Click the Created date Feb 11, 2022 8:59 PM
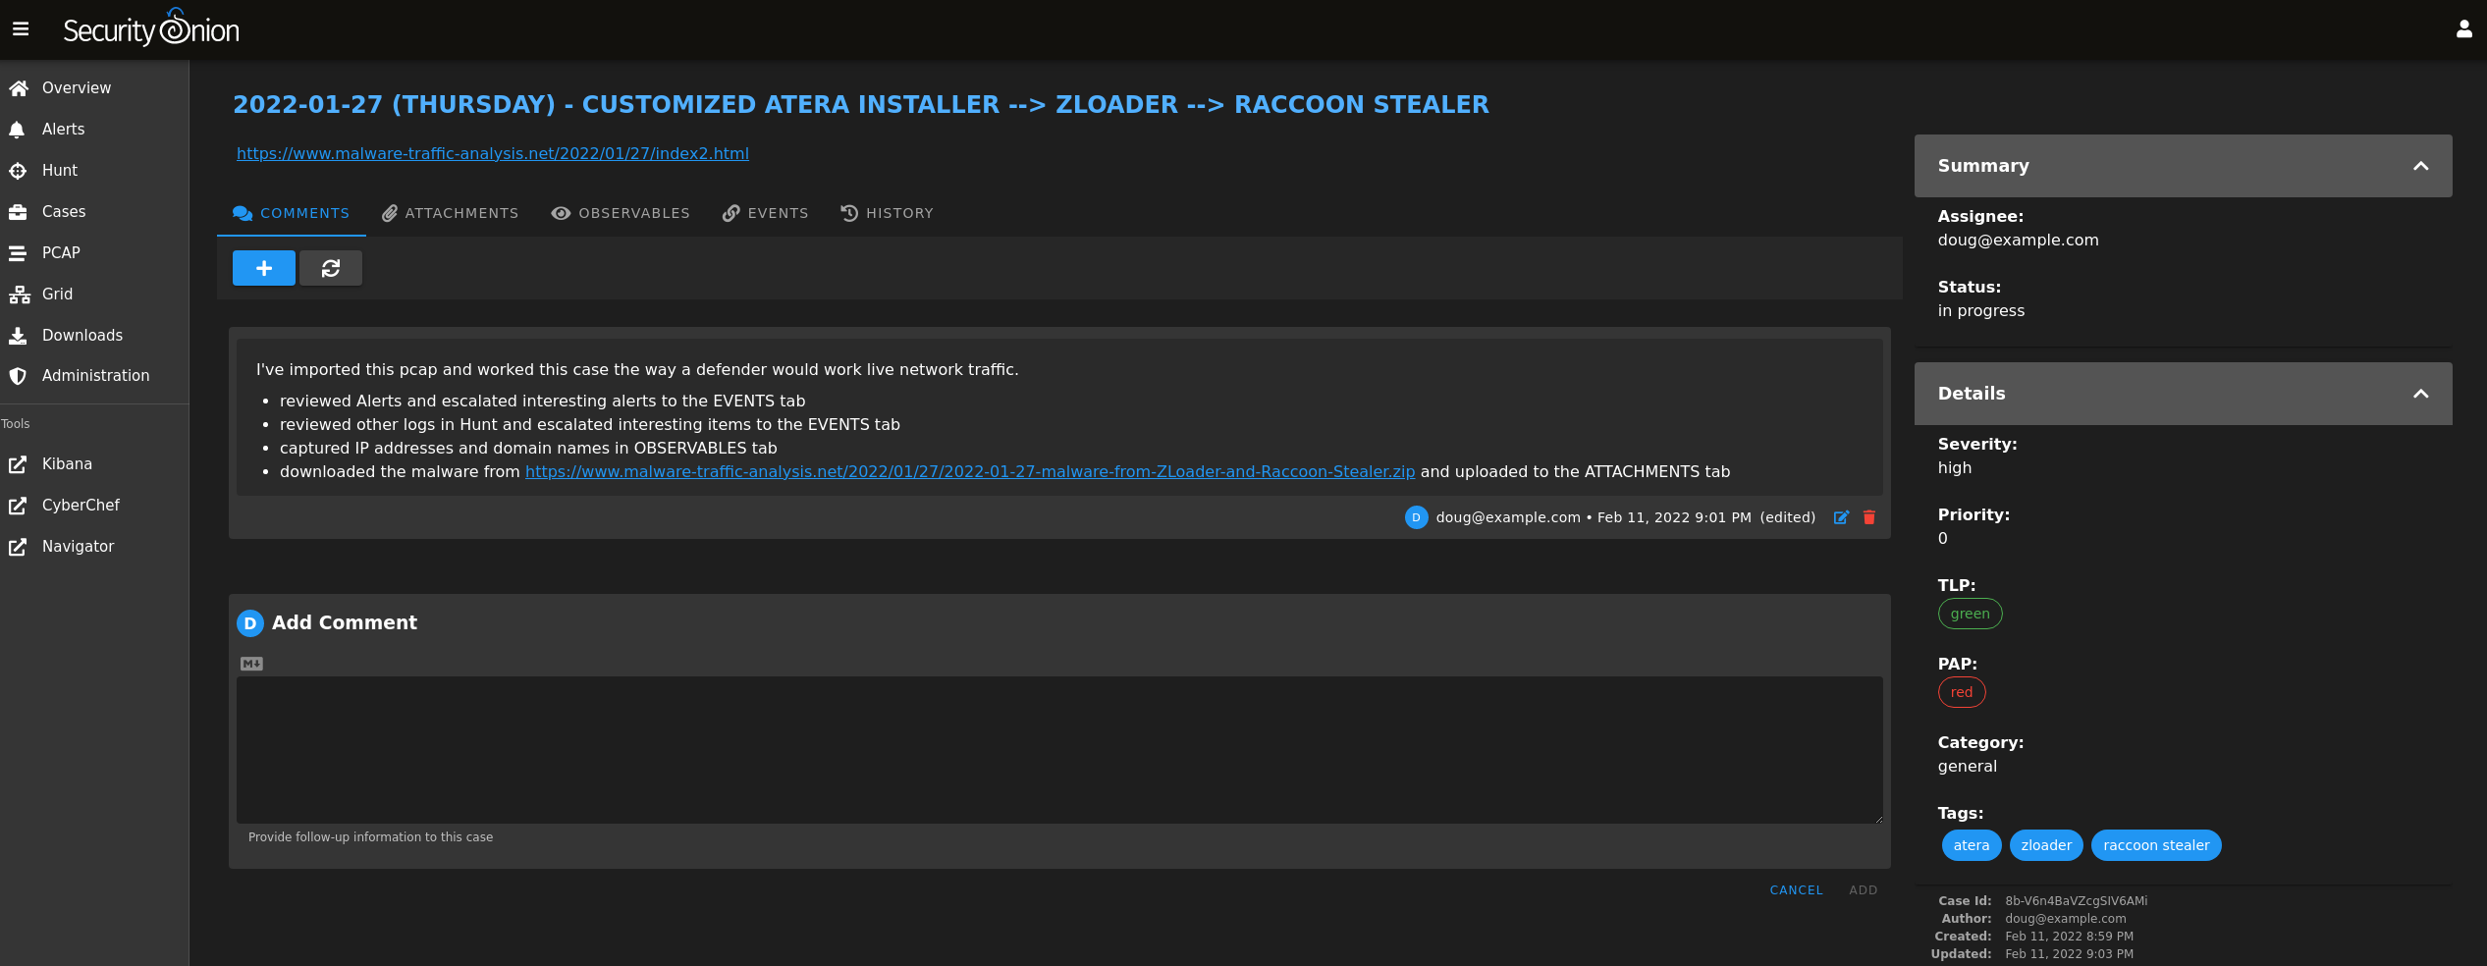Screen dimensions: 2487x966 pyautogui.click(x=2069, y=937)
